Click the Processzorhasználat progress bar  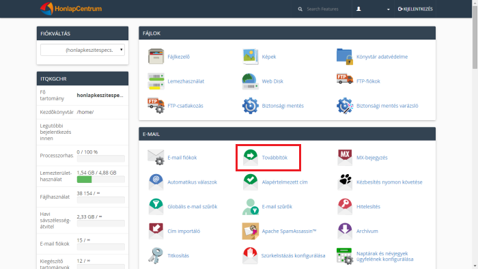(x=100, y=158)
